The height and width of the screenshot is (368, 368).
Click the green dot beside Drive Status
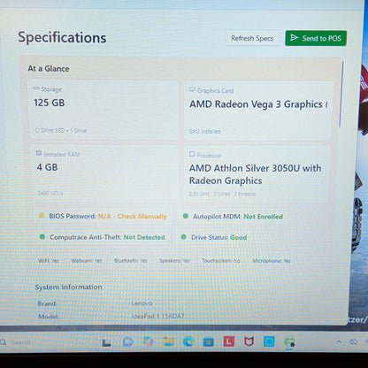click(184, 237)
